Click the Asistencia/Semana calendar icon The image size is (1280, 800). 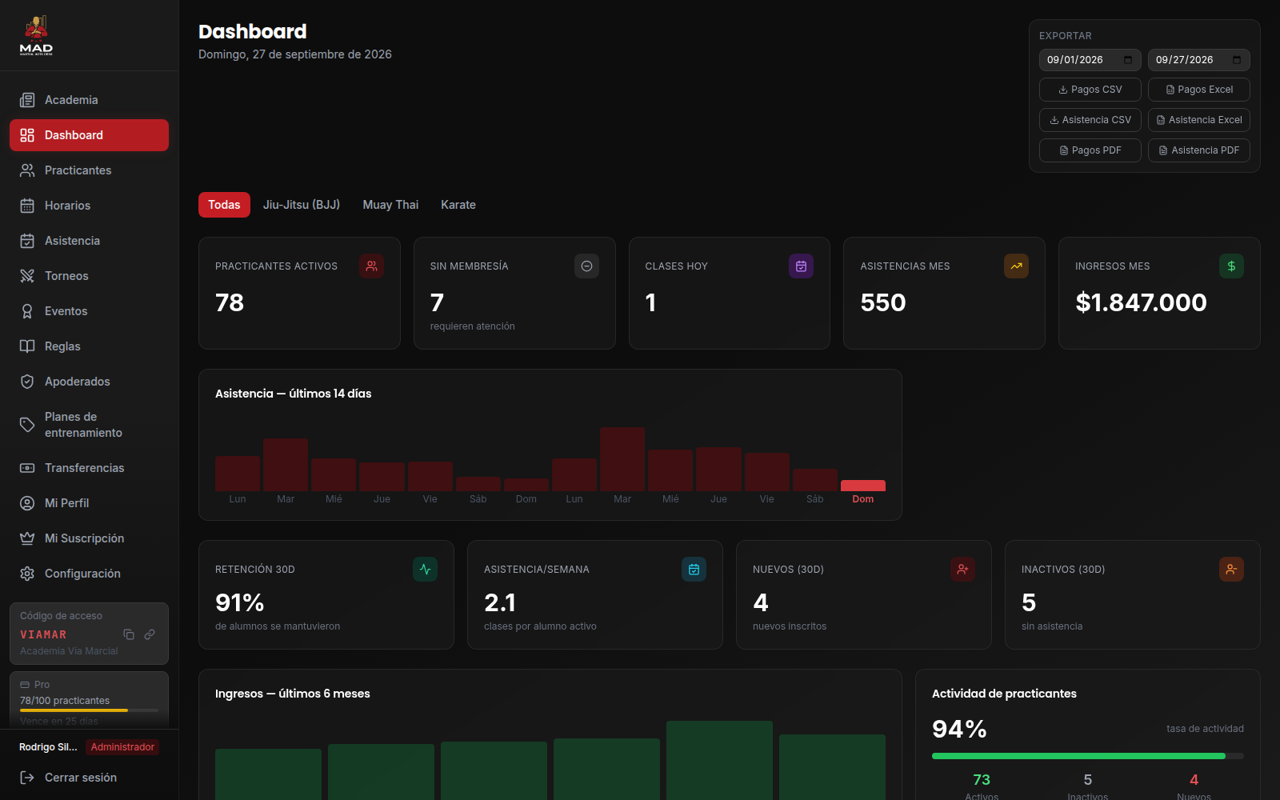pos(694,570)
